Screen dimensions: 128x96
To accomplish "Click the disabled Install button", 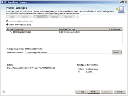I will point(107,92).
